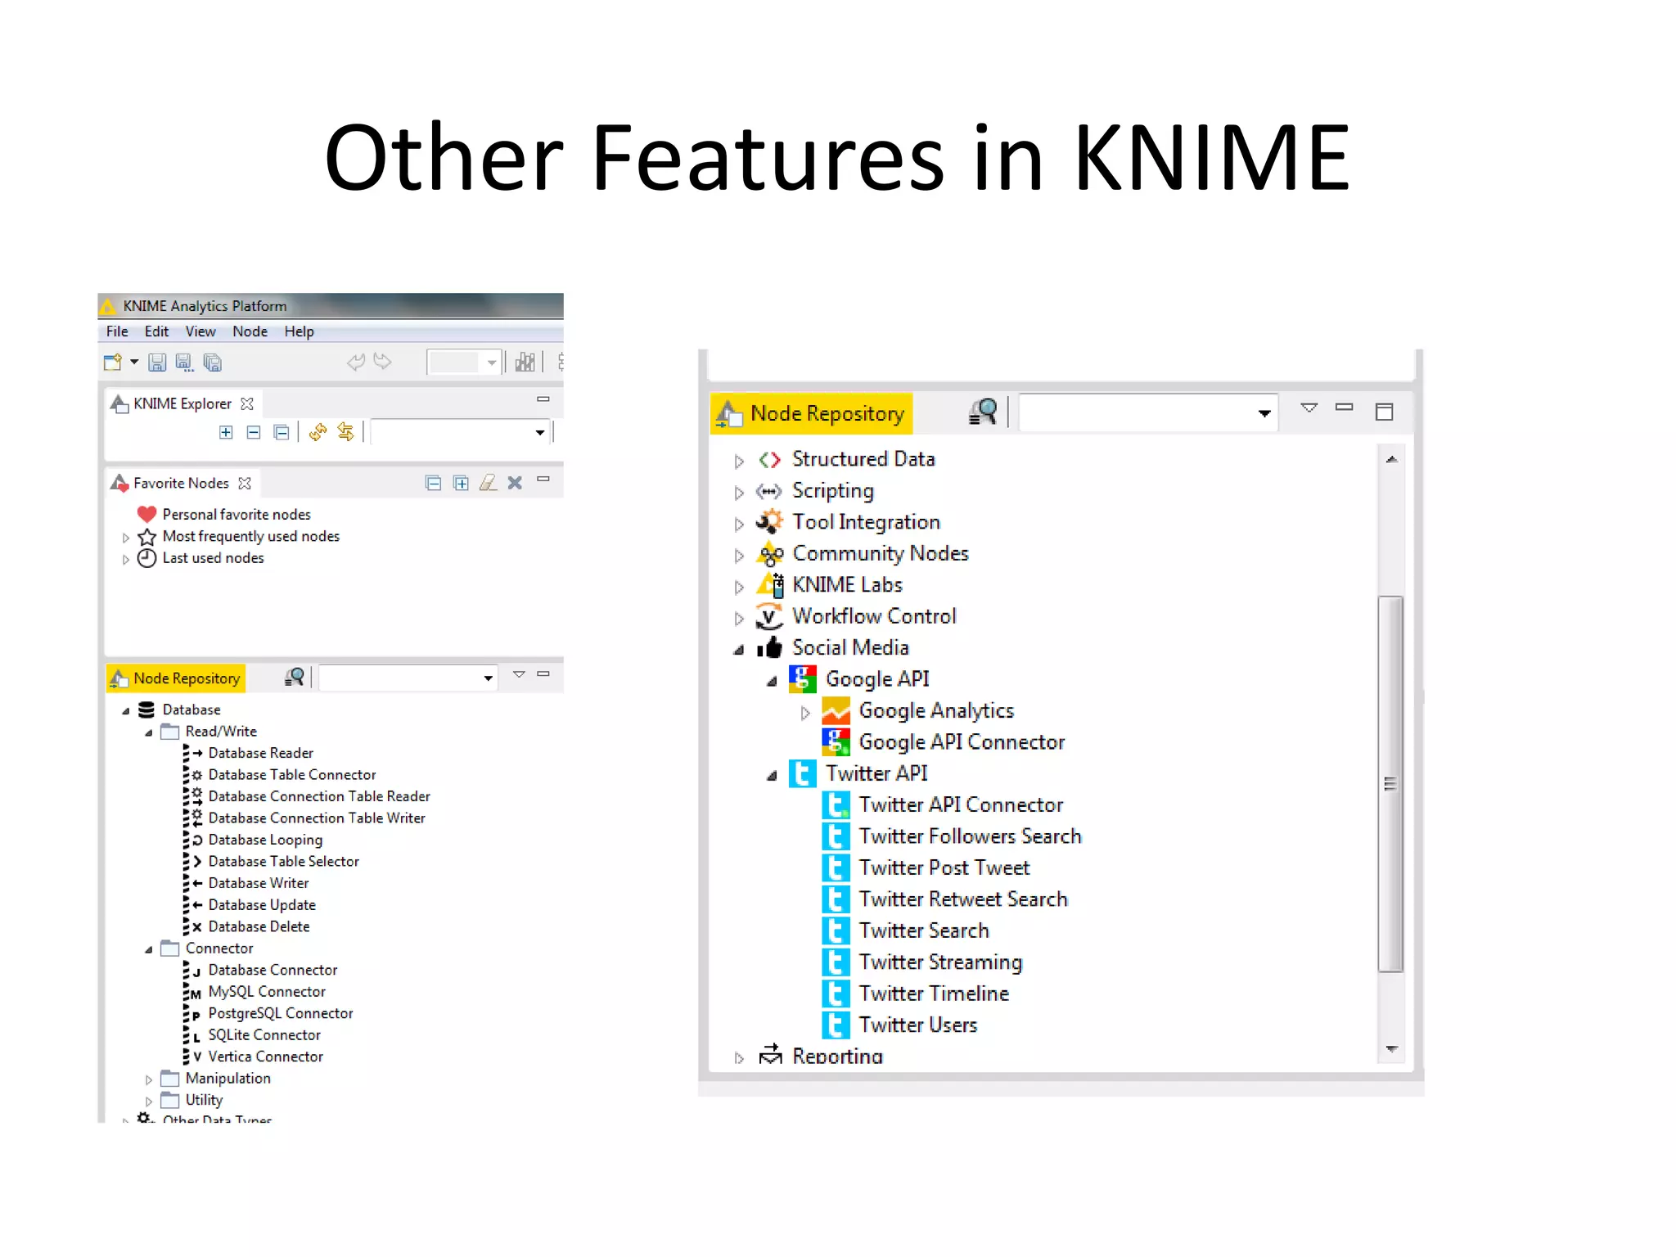Select the Favorite Nodes tab

[x=180, y=484]
